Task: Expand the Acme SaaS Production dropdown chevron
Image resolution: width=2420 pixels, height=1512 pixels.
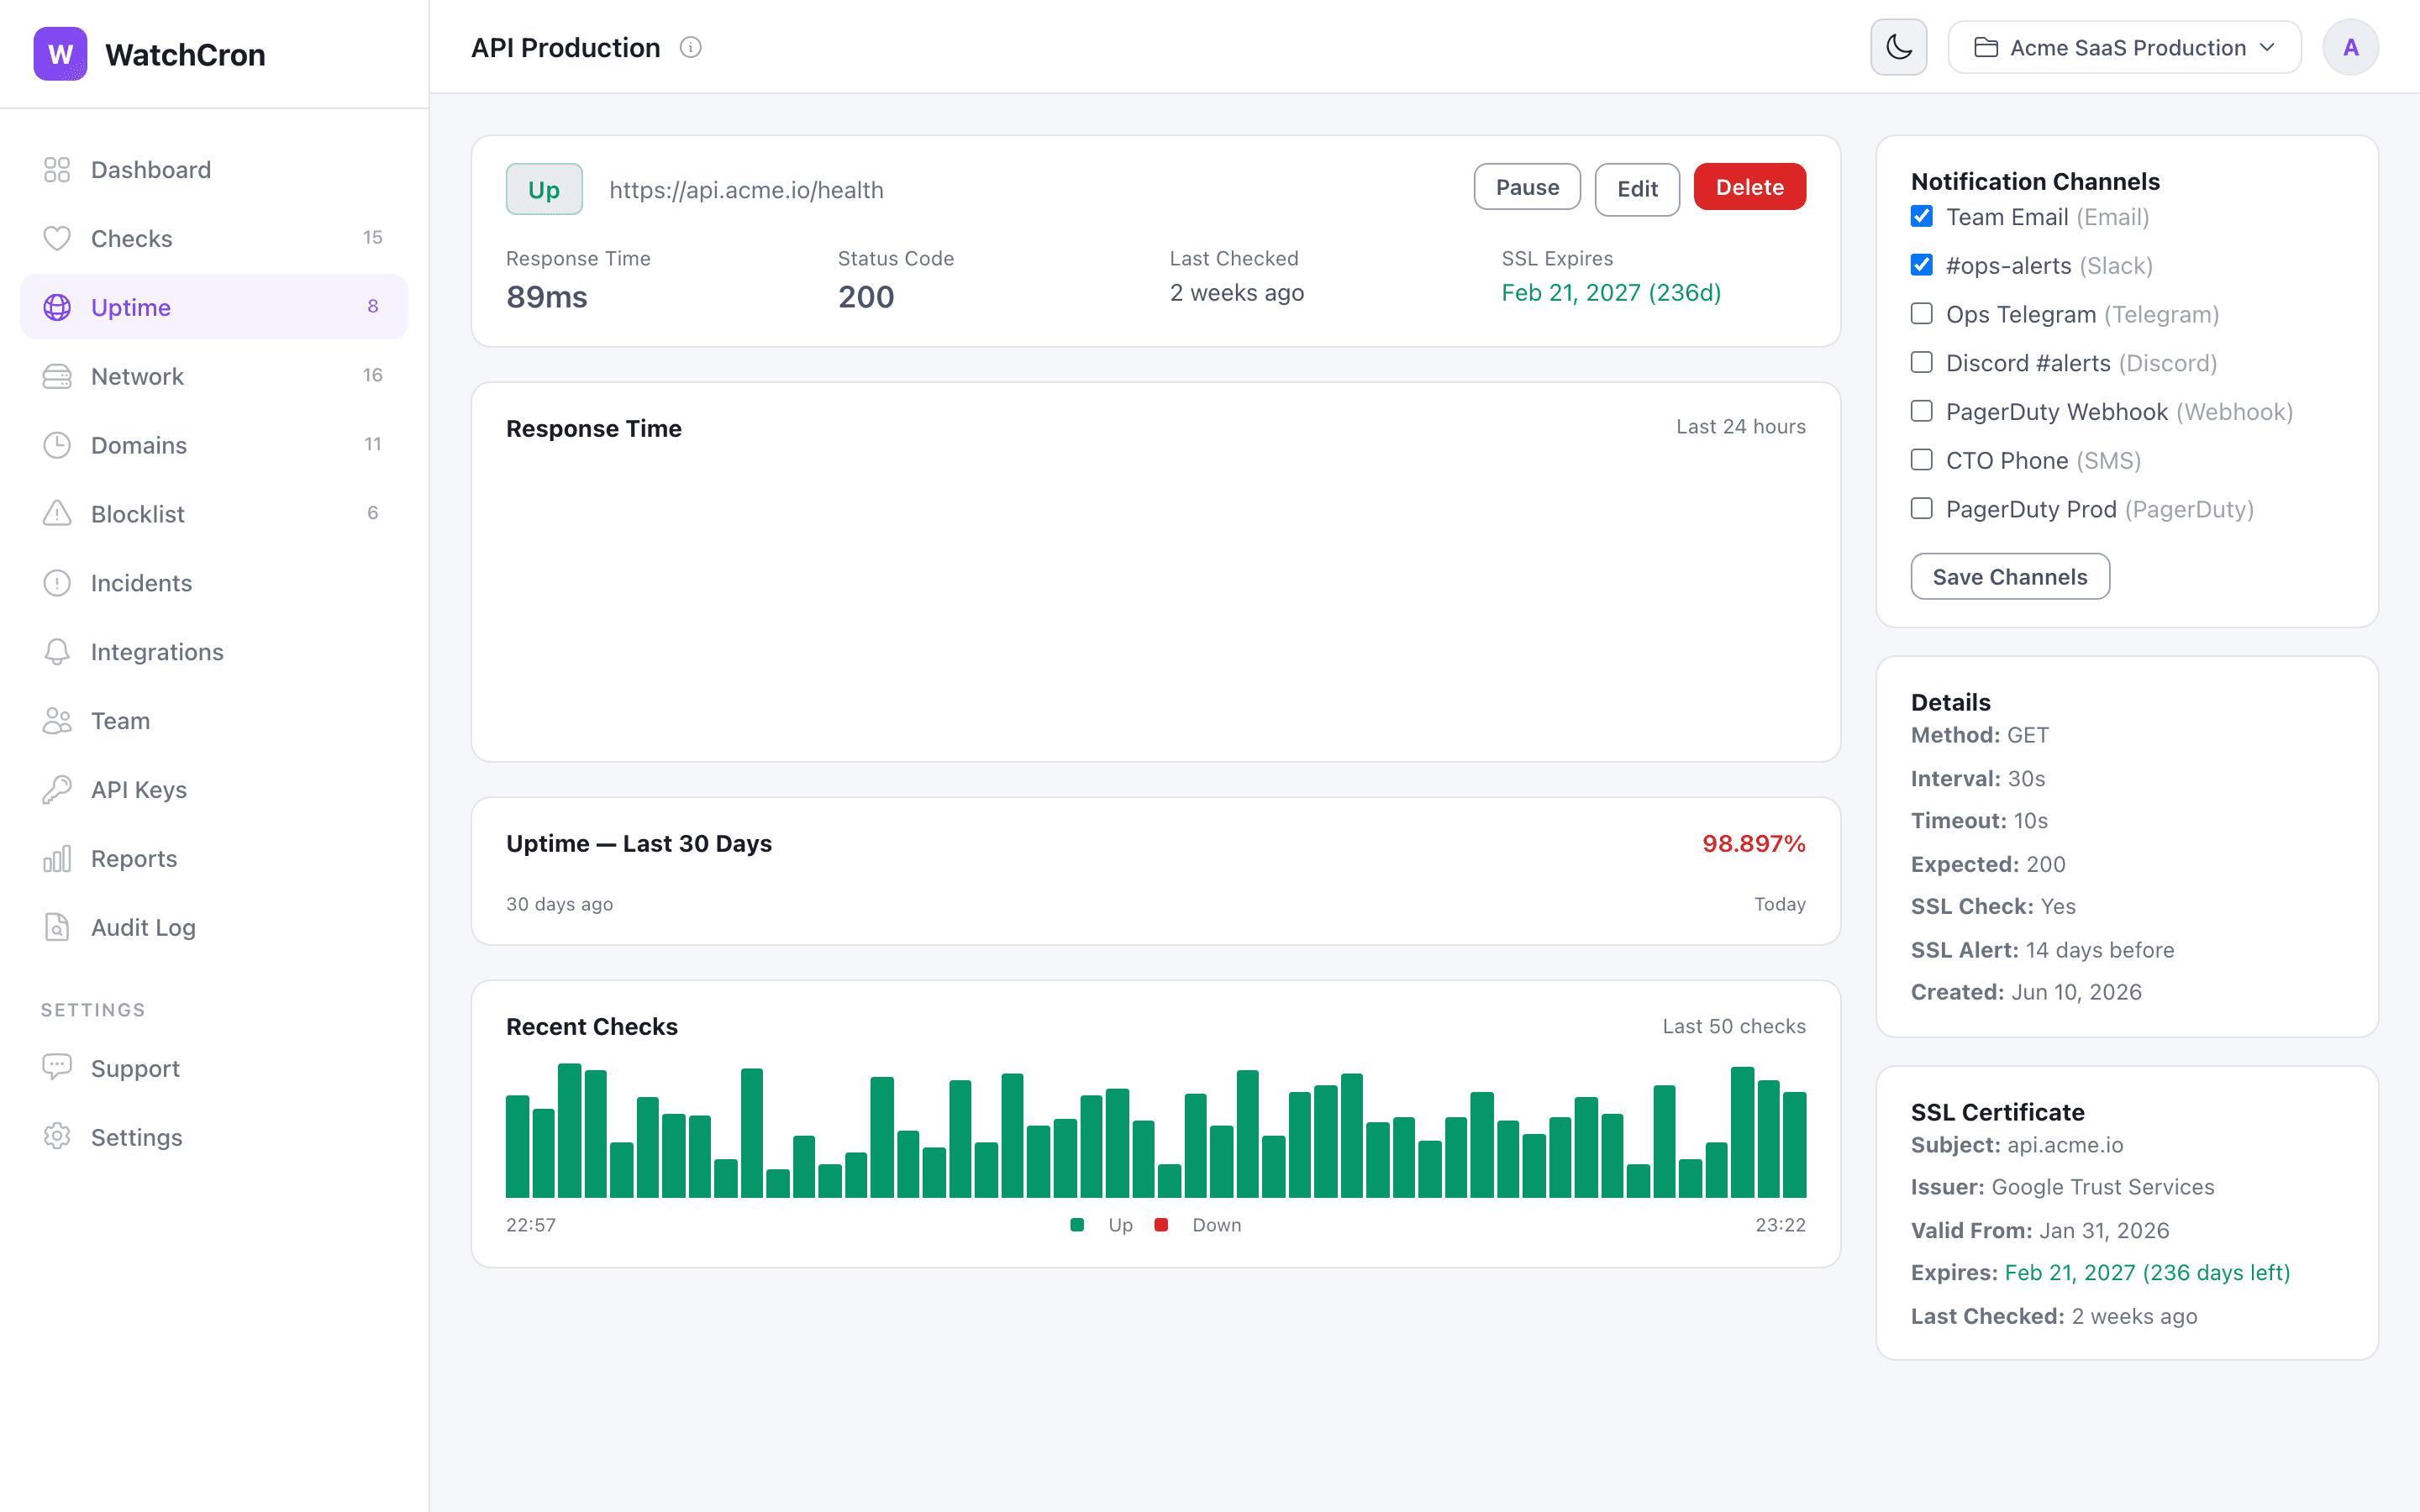Action: click(2267, 47)
